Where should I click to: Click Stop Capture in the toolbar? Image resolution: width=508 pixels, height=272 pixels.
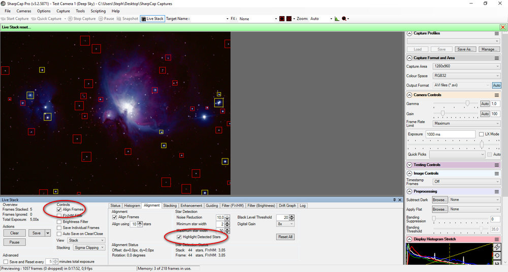coord(82,19)
